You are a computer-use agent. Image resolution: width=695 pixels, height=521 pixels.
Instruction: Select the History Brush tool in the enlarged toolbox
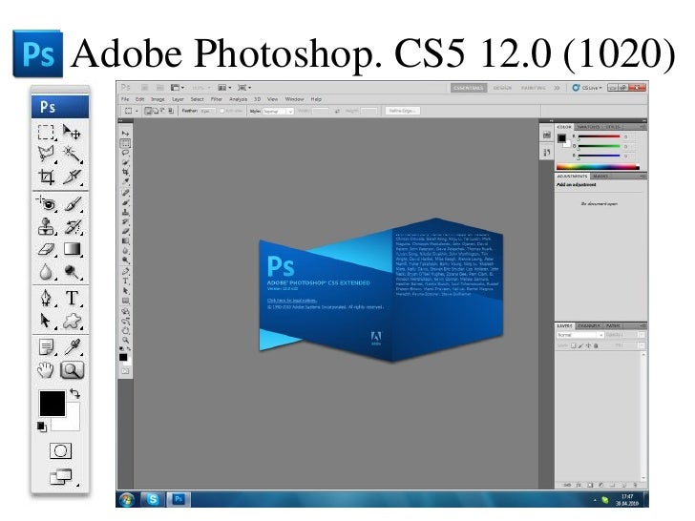(73, 226)
